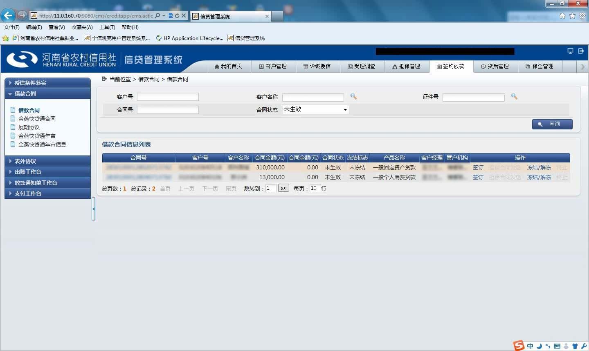
Task: Search customer name with magnifier icon
Action: click(353, 96)
